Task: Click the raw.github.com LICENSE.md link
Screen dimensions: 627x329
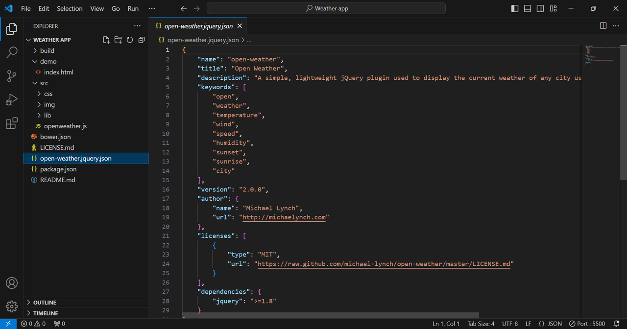Action: [384, 264]
